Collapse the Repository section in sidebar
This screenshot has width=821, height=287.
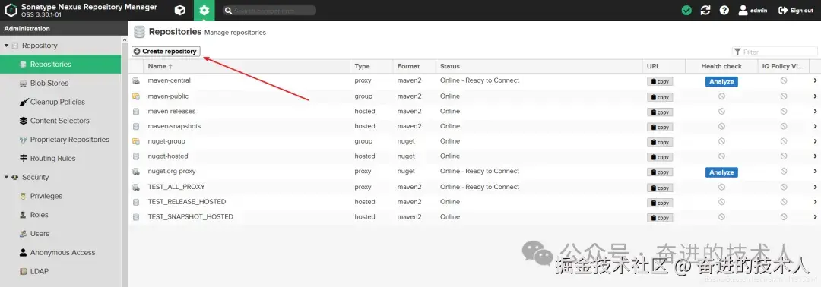pyautogui.click(x=6, y=46)
